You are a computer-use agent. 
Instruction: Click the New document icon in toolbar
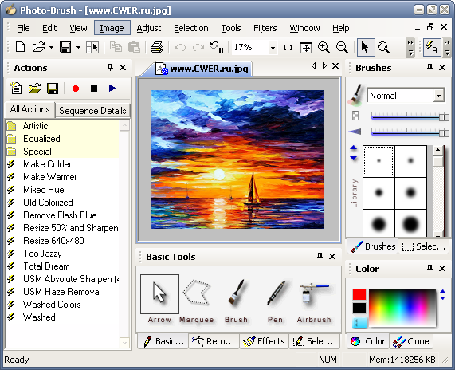(20, 47)
